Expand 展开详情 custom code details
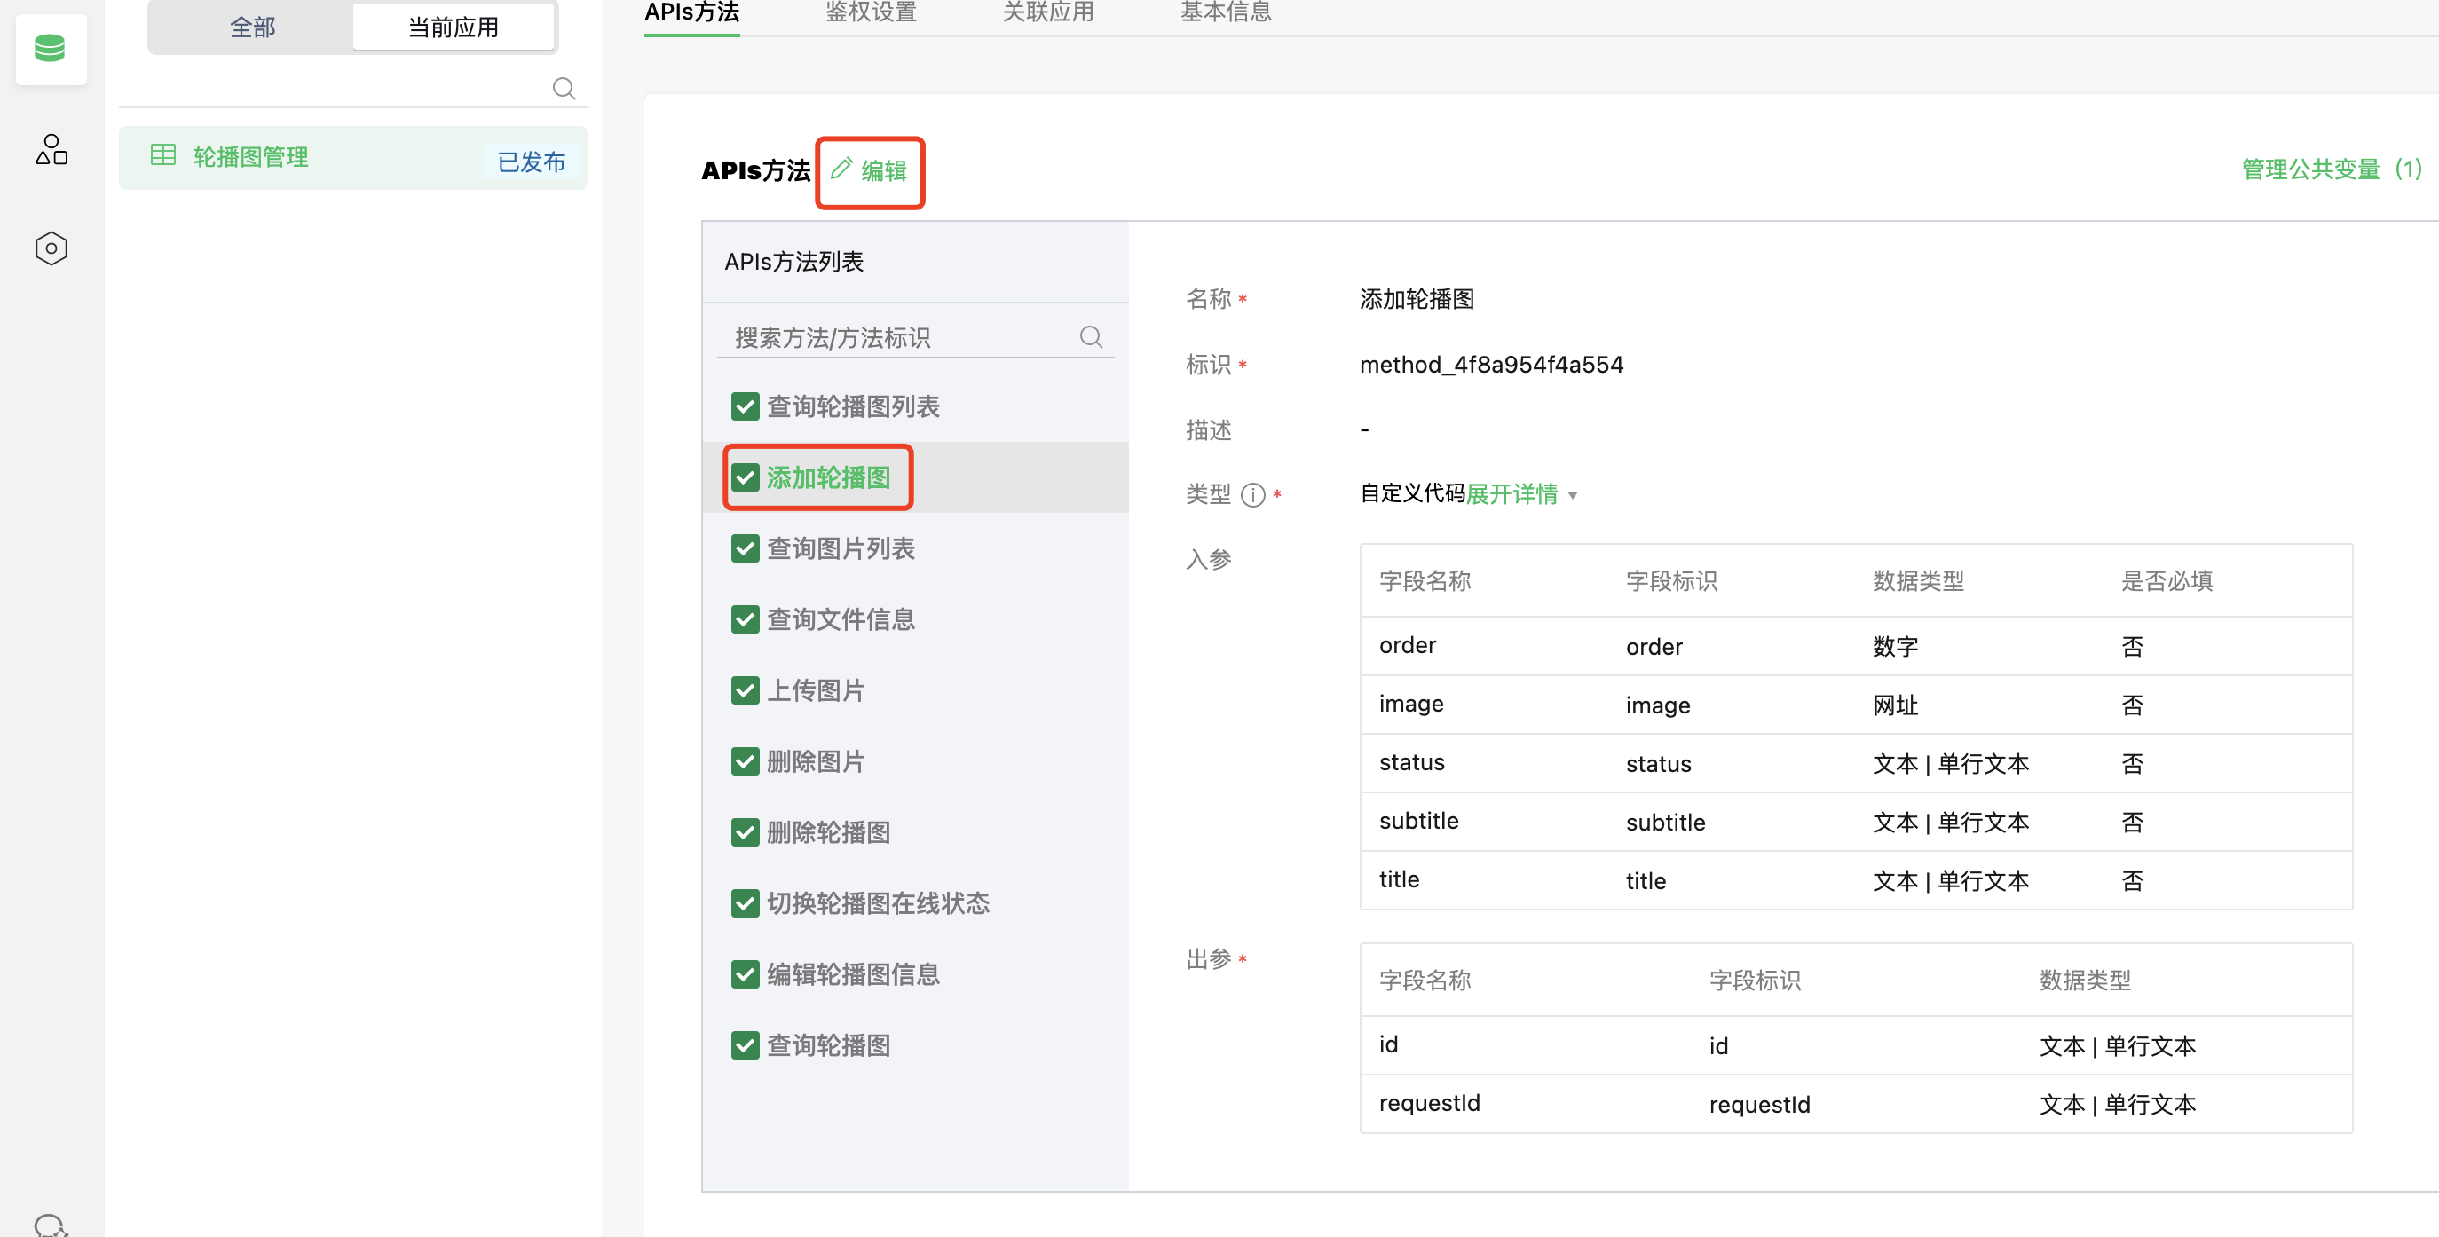The width and height of the screenshot is (2439, 1237). click(x=1512, y=494)
